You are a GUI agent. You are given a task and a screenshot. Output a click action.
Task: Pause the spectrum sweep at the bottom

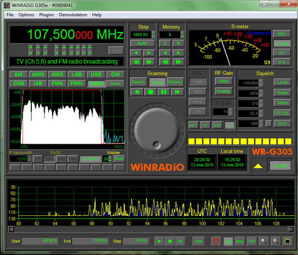(x=180, y=242)
